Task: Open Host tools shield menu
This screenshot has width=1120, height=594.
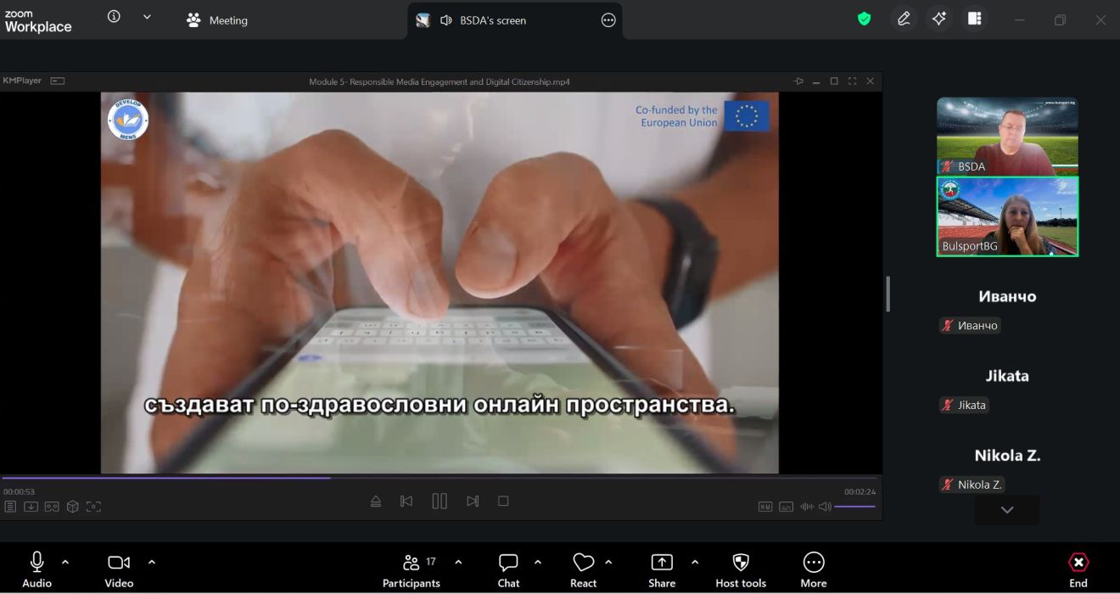Action: pyautogui.click(x=741, y=569)
